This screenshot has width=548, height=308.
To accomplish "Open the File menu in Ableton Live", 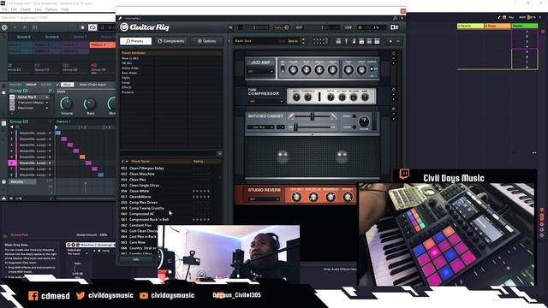I will pos(4,9).
